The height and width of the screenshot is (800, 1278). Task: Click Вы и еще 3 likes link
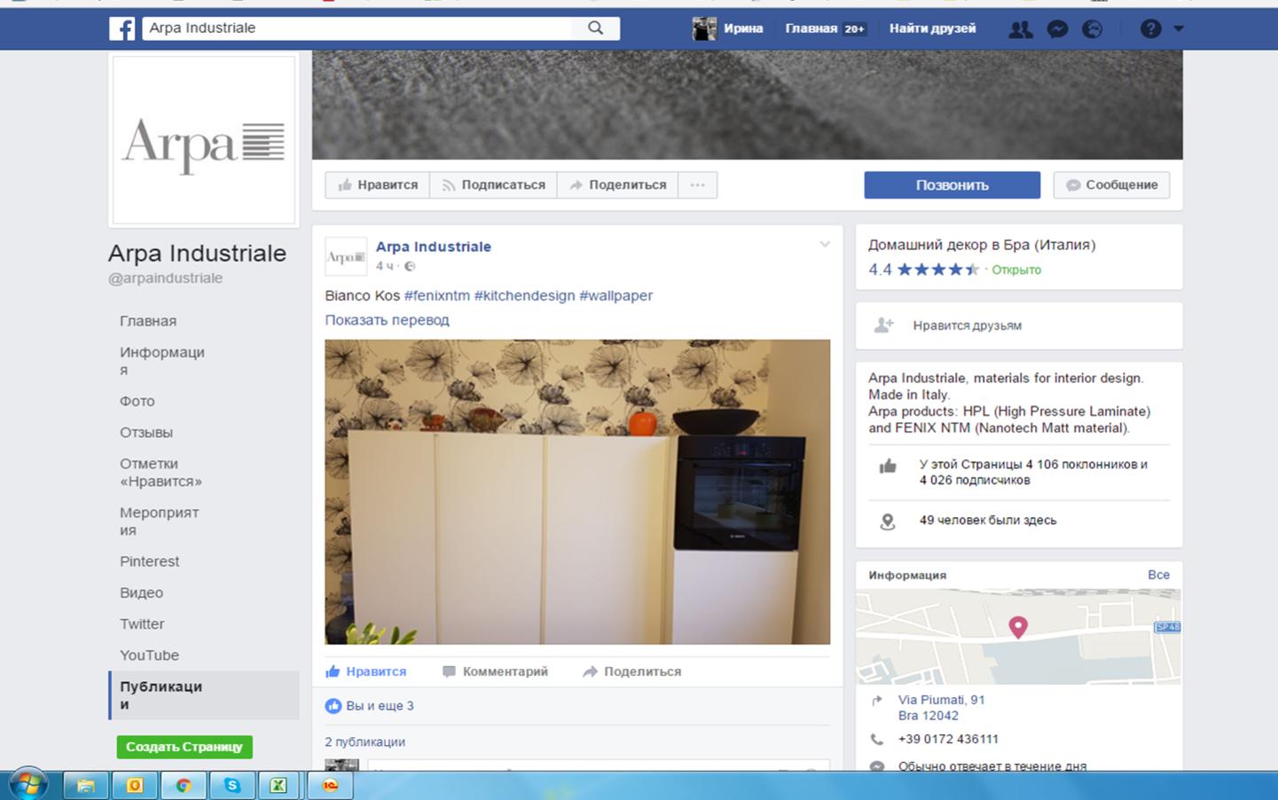point(380,706)
